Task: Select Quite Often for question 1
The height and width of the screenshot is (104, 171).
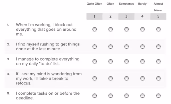Action: click(x=94, y=29)
